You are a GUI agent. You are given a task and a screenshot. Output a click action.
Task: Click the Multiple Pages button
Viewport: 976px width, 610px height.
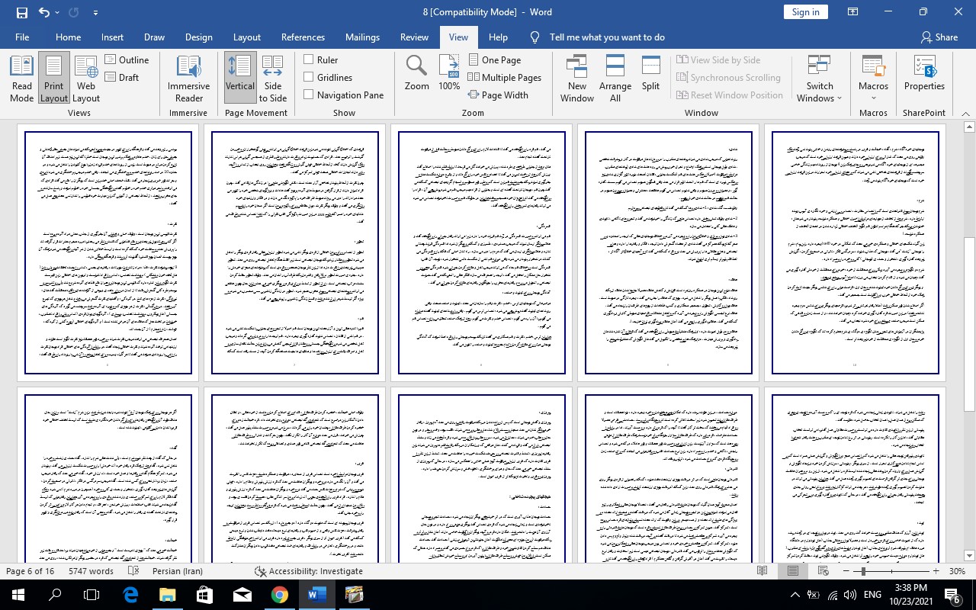[x=504, y=77]
